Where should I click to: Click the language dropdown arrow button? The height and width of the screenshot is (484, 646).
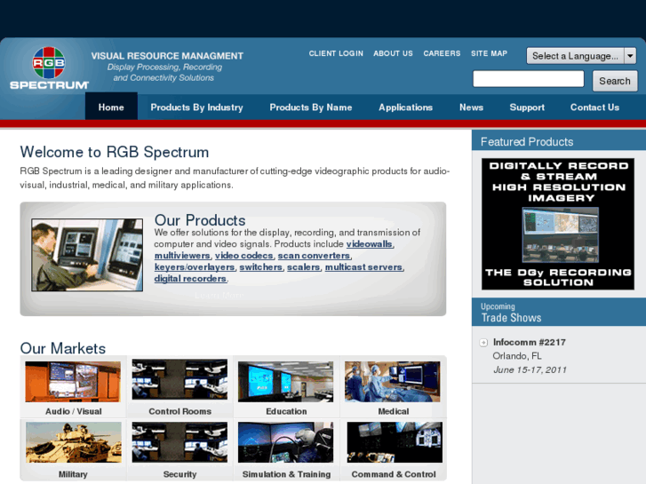click(630, 56)
